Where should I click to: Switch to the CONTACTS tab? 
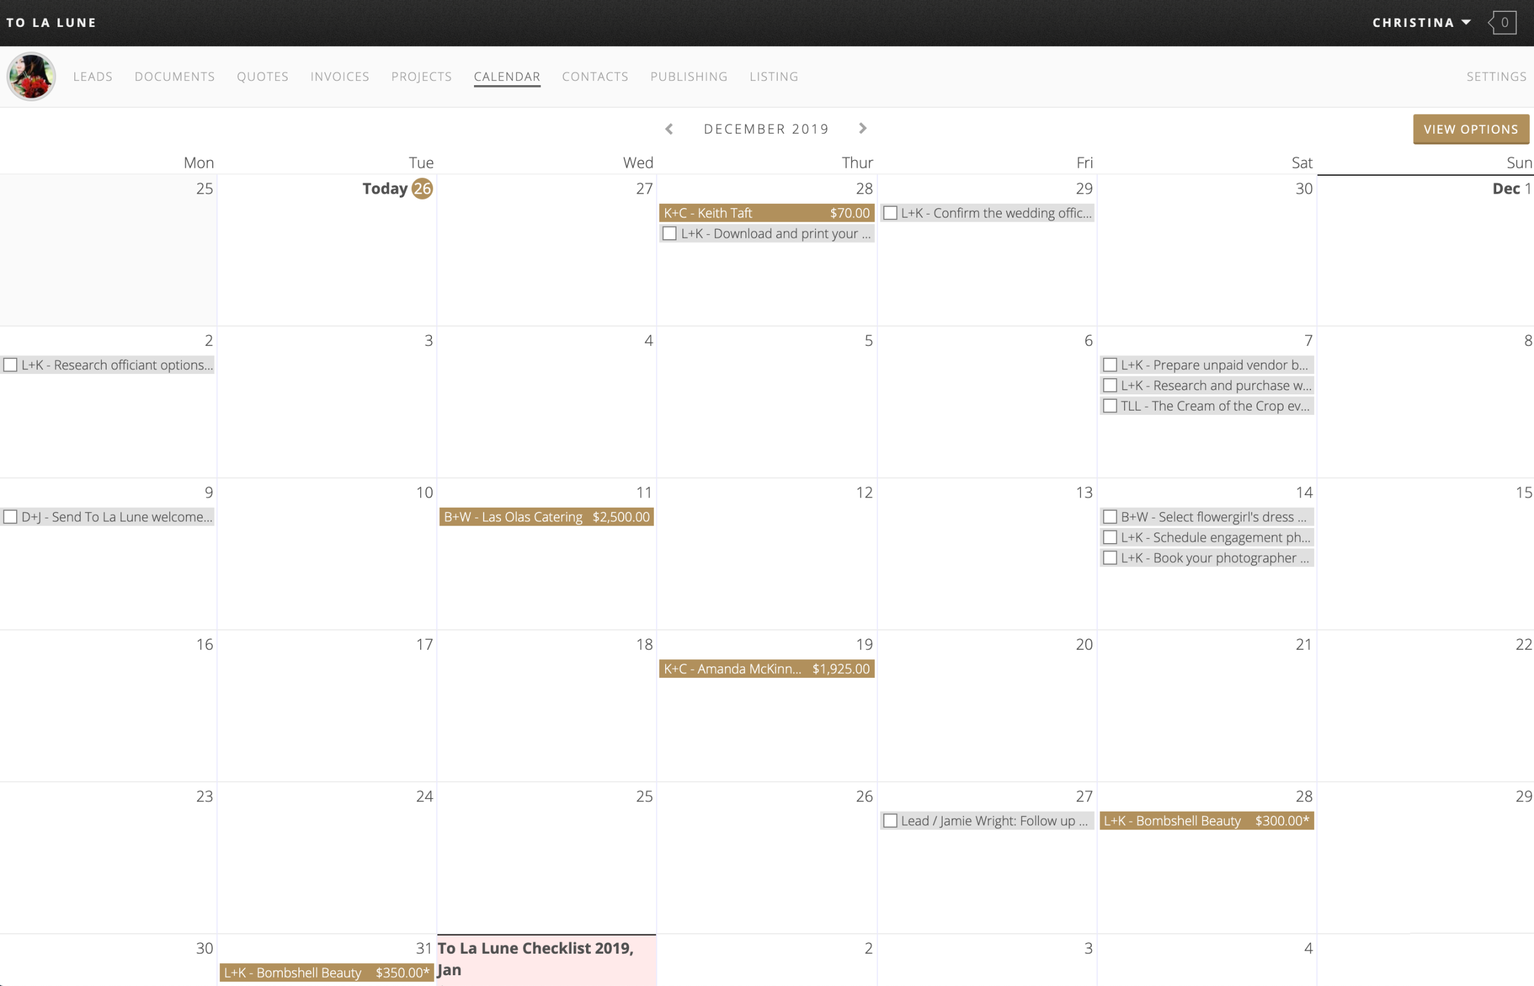pyautogui.click(x=594, y=76)
